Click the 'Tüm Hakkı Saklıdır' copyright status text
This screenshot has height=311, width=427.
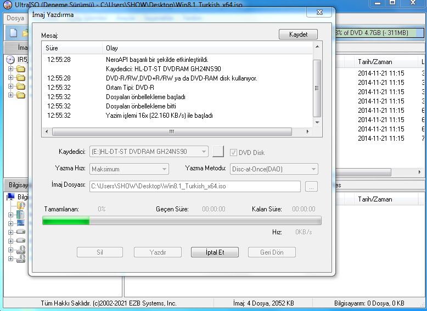pos(109,303)
